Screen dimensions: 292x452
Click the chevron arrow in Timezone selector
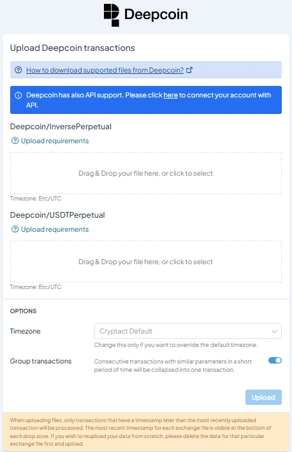(x=274, y=332)
